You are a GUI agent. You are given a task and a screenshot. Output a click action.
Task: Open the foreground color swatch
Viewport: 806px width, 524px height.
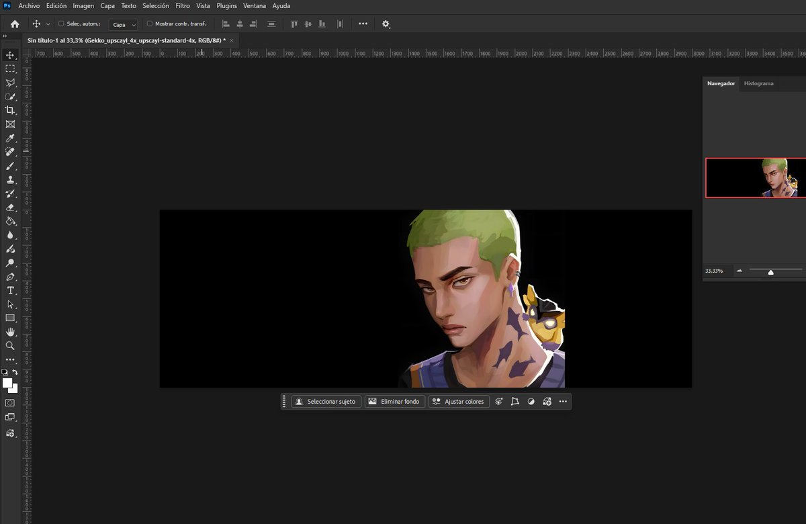coord(7,384)
